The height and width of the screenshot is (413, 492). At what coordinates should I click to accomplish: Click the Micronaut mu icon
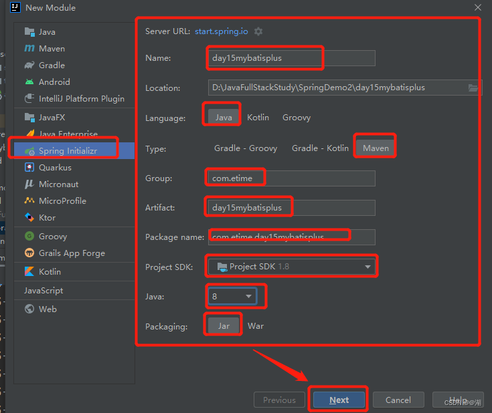(x=29, y=184)
